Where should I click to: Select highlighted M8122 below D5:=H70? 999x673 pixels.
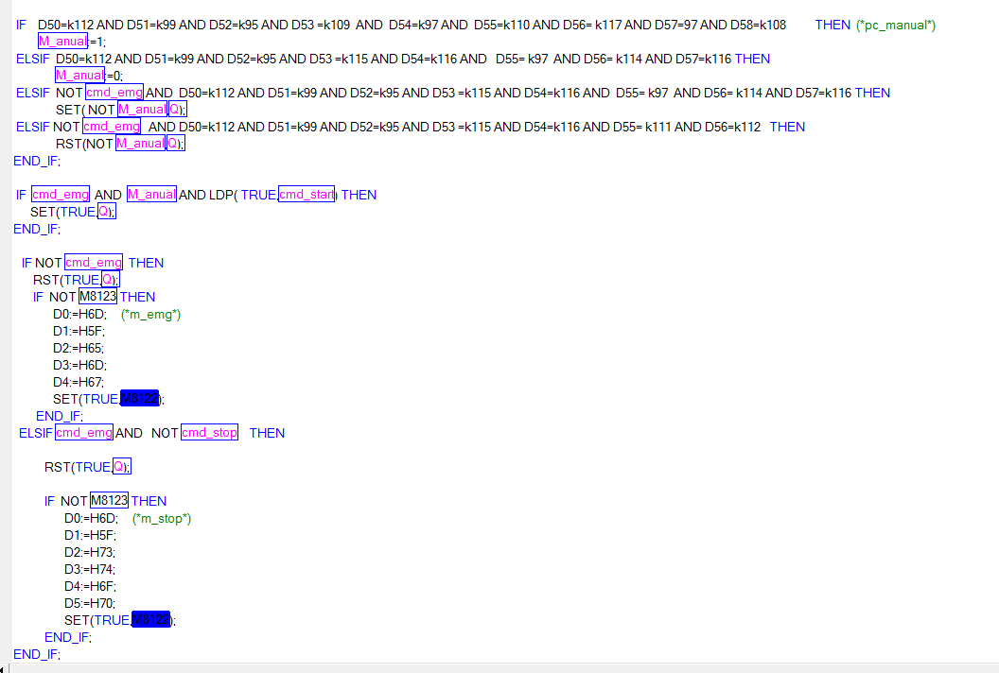tap(151, 620)
